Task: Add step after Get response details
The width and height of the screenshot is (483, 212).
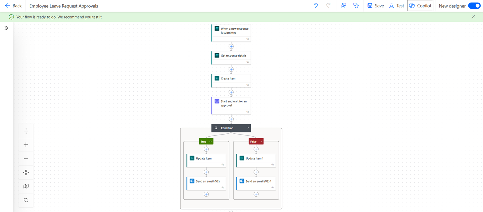Action: 231,69
